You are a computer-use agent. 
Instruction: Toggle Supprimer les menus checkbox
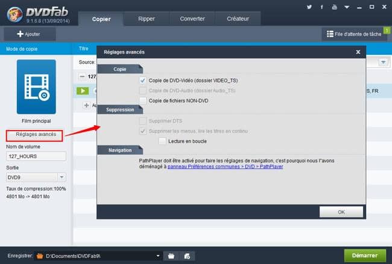pos(142,131)
